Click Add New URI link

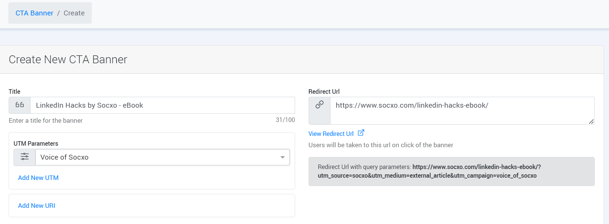pos(37,206)
